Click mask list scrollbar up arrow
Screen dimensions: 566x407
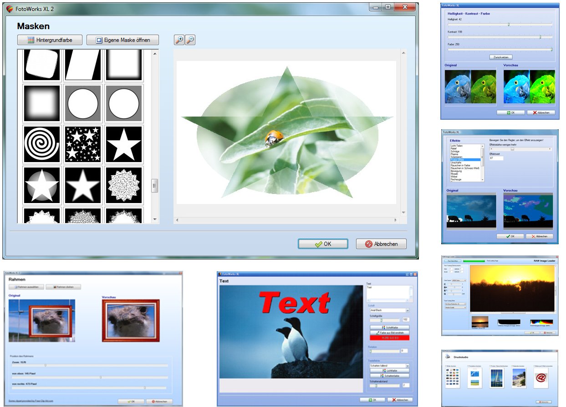coord(155,54)
